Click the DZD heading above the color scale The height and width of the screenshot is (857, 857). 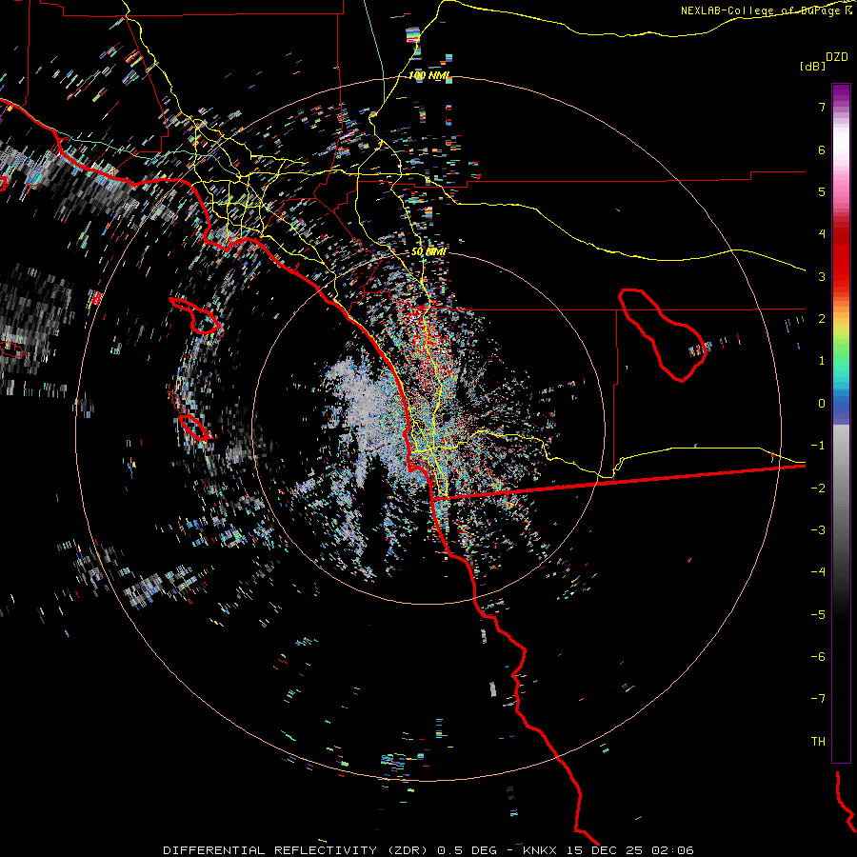pos(837,57)
